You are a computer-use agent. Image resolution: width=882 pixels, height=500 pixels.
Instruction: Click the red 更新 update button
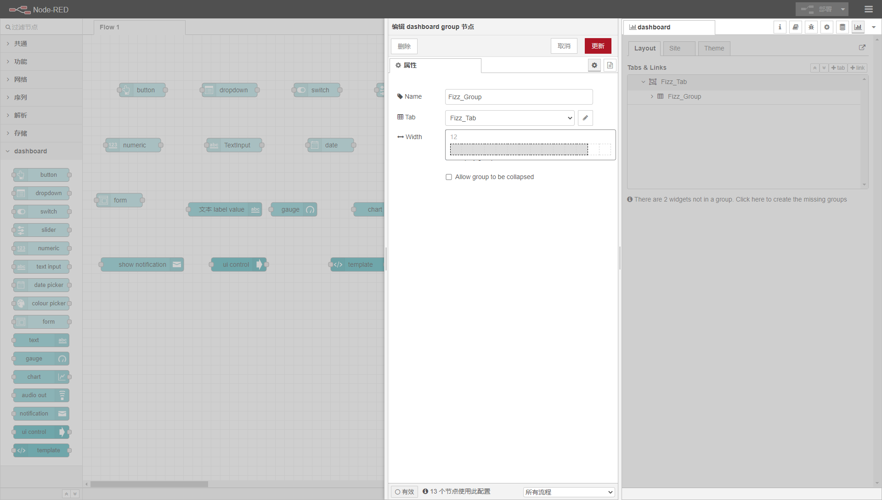(598, 46)
